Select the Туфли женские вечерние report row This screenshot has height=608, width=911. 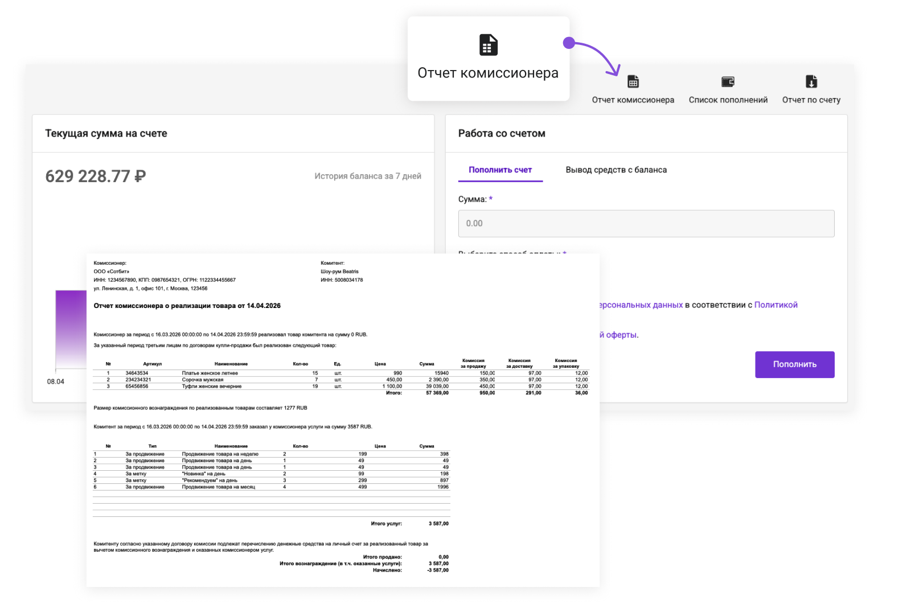[211, 387]
